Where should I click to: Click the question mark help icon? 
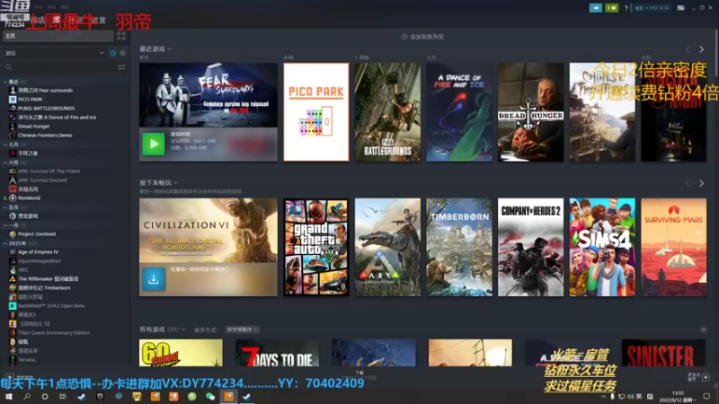(x=626, y=8)
